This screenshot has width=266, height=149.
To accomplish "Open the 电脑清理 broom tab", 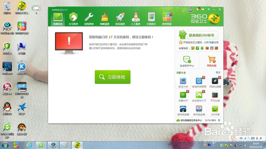I will pos(105,19).
